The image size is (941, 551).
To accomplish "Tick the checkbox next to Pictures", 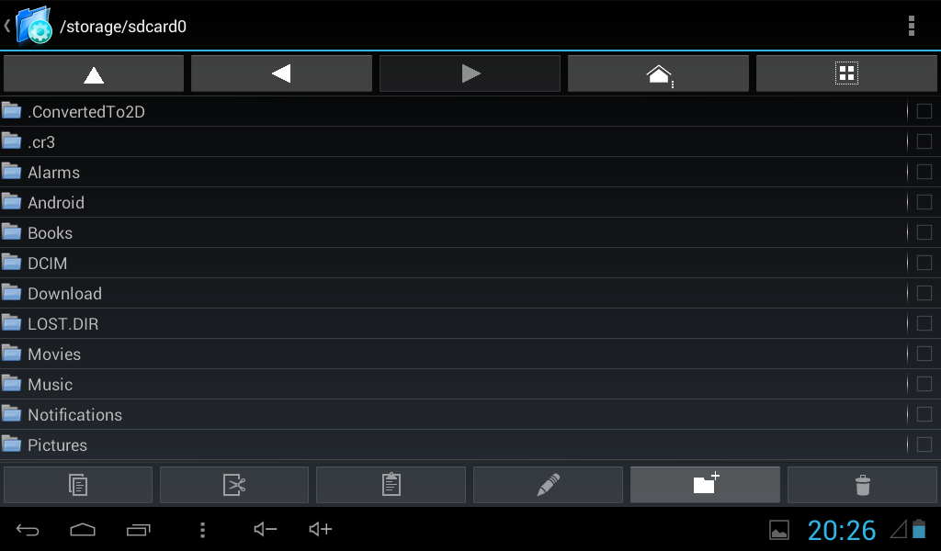I will 924,444.
